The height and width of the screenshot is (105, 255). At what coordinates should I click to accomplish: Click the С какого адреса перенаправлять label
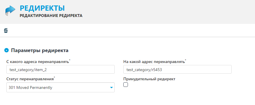pyautogui.click(x=38, y=62)
